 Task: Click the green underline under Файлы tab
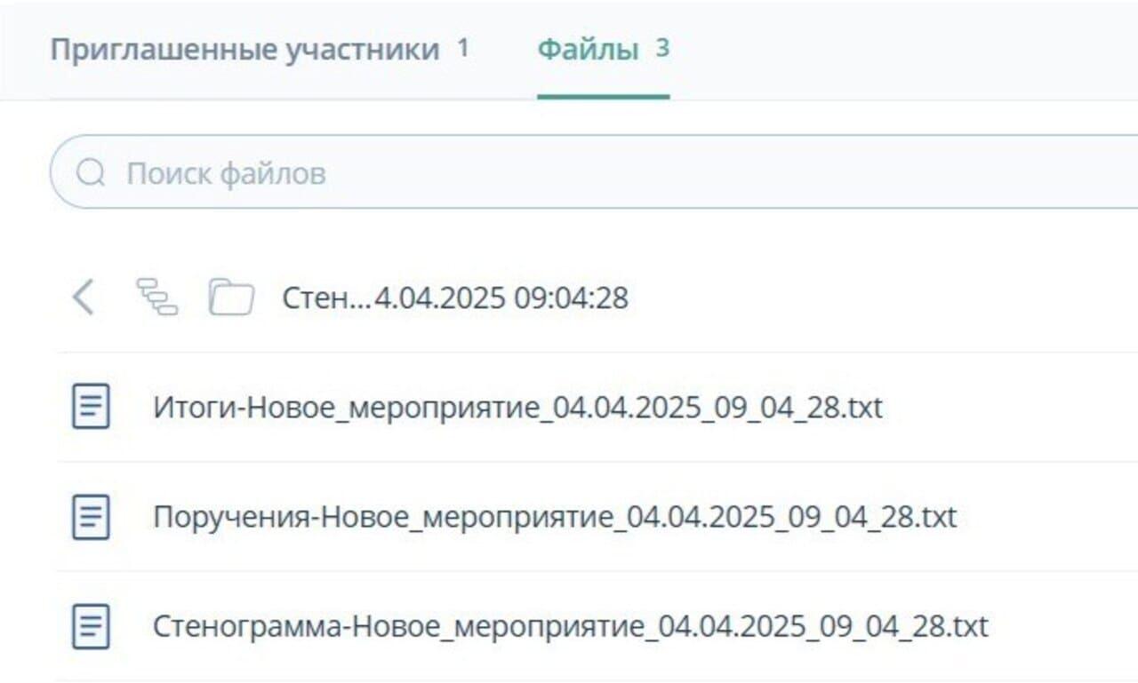603,96
